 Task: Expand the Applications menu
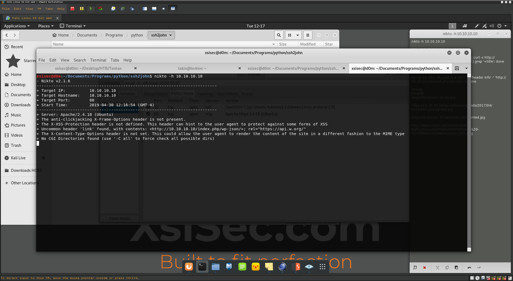(17, 26)
